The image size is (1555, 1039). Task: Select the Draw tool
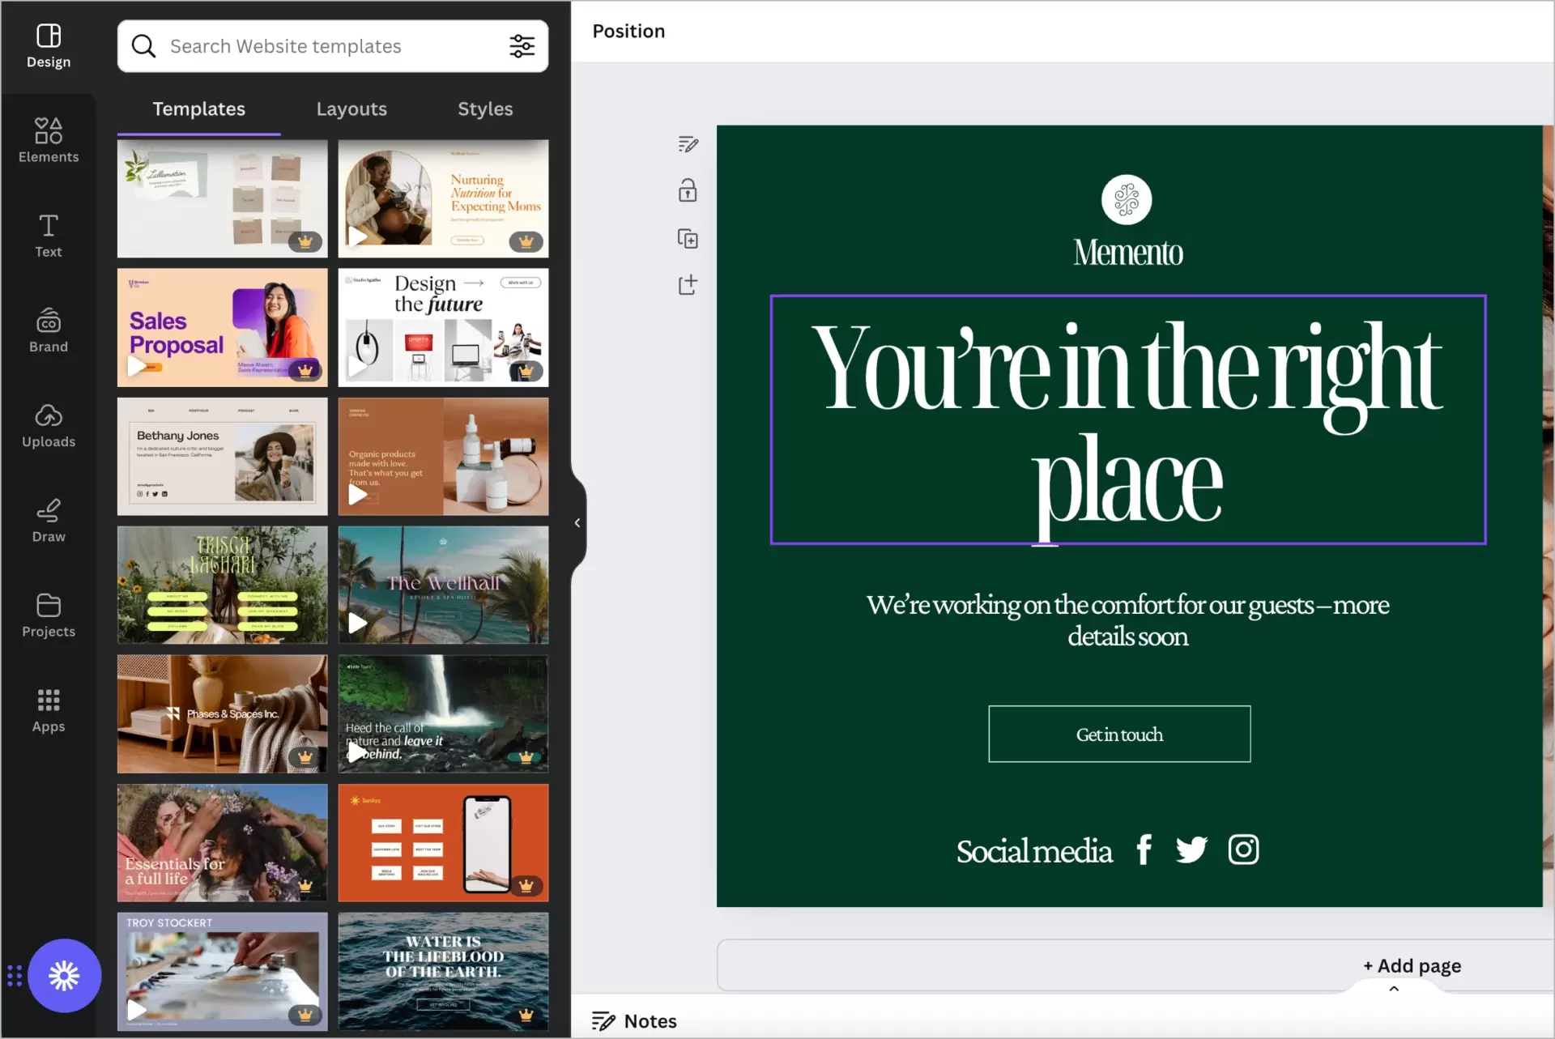[48, 520]
